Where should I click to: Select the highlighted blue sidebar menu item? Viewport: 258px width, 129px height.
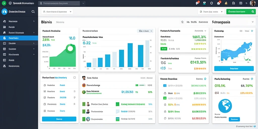[x=19, y=38]
